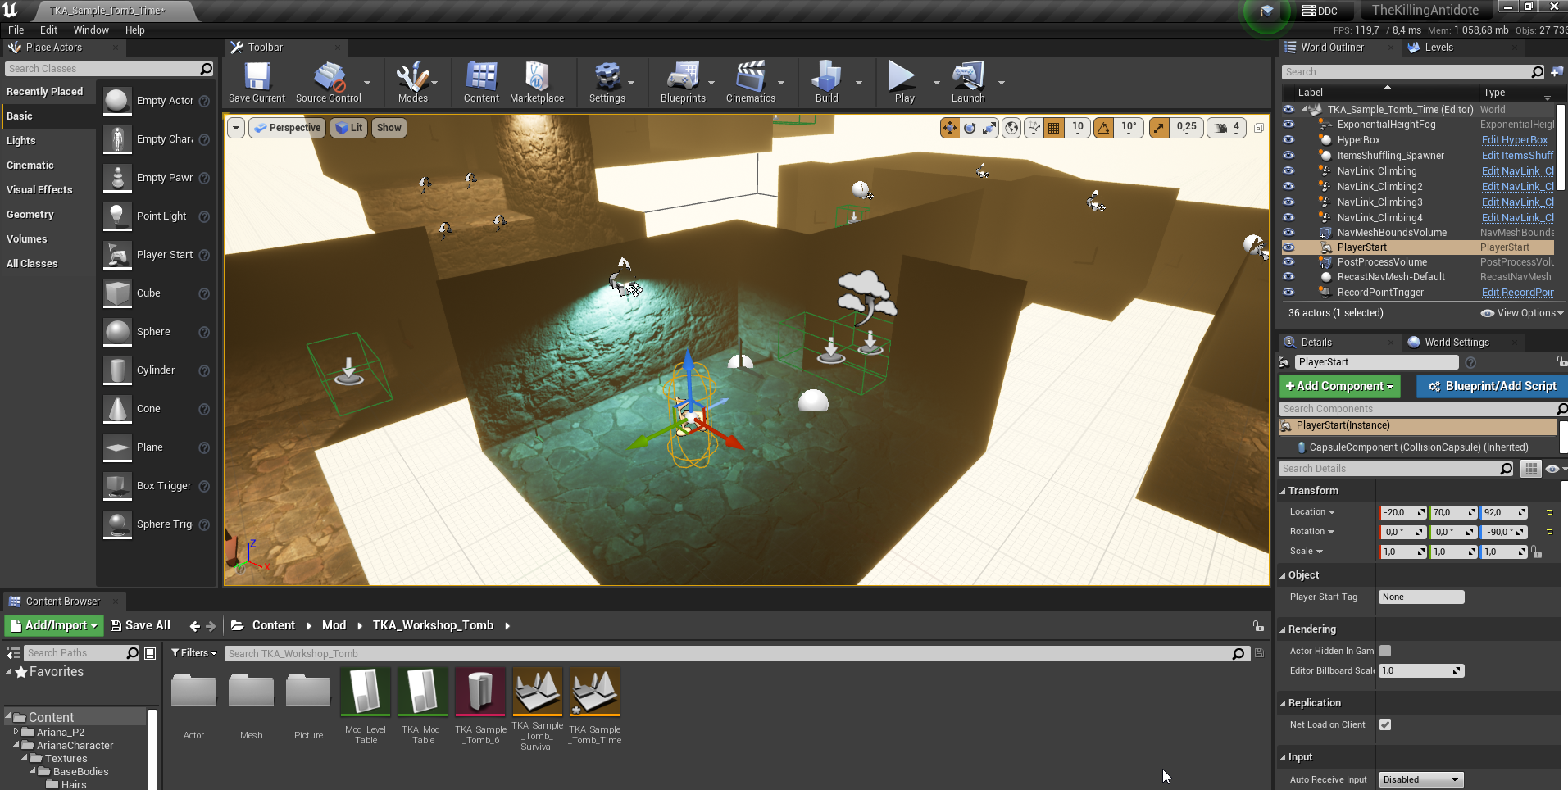
Task: Open Source Control from the toolbar
Action: click(328, 82)
